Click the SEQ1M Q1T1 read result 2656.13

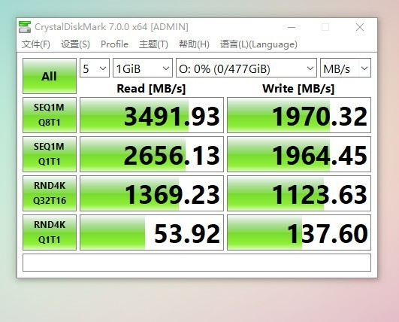(x=152, y=154)
